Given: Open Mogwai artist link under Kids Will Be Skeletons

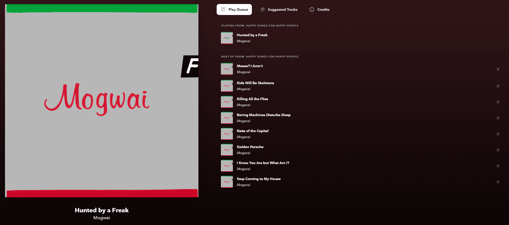Looking at the screenshot, I should 244,89.
